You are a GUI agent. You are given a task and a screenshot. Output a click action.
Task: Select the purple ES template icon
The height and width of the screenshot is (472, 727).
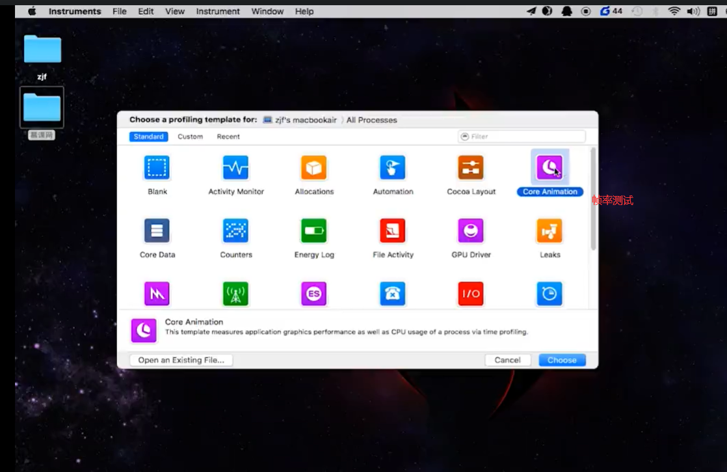[x=314, y=294]
